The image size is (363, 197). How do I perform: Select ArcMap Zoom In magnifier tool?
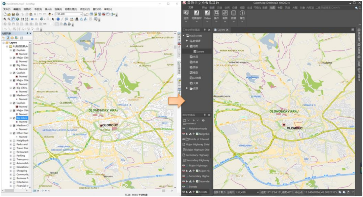5,19
